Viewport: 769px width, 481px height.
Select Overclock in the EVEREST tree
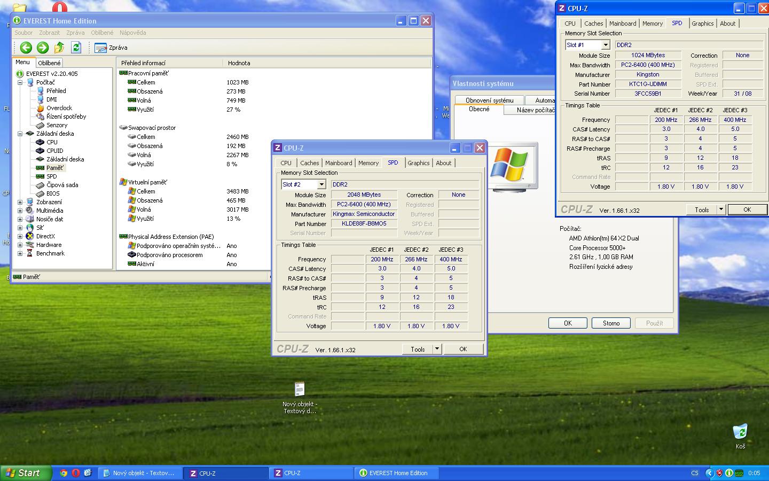pyautogui.click(x=59, y=108)
